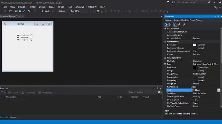Viewport: 222px width, 124px height.
Task: Toggle the 0 Errors filter
Action: 13,93
